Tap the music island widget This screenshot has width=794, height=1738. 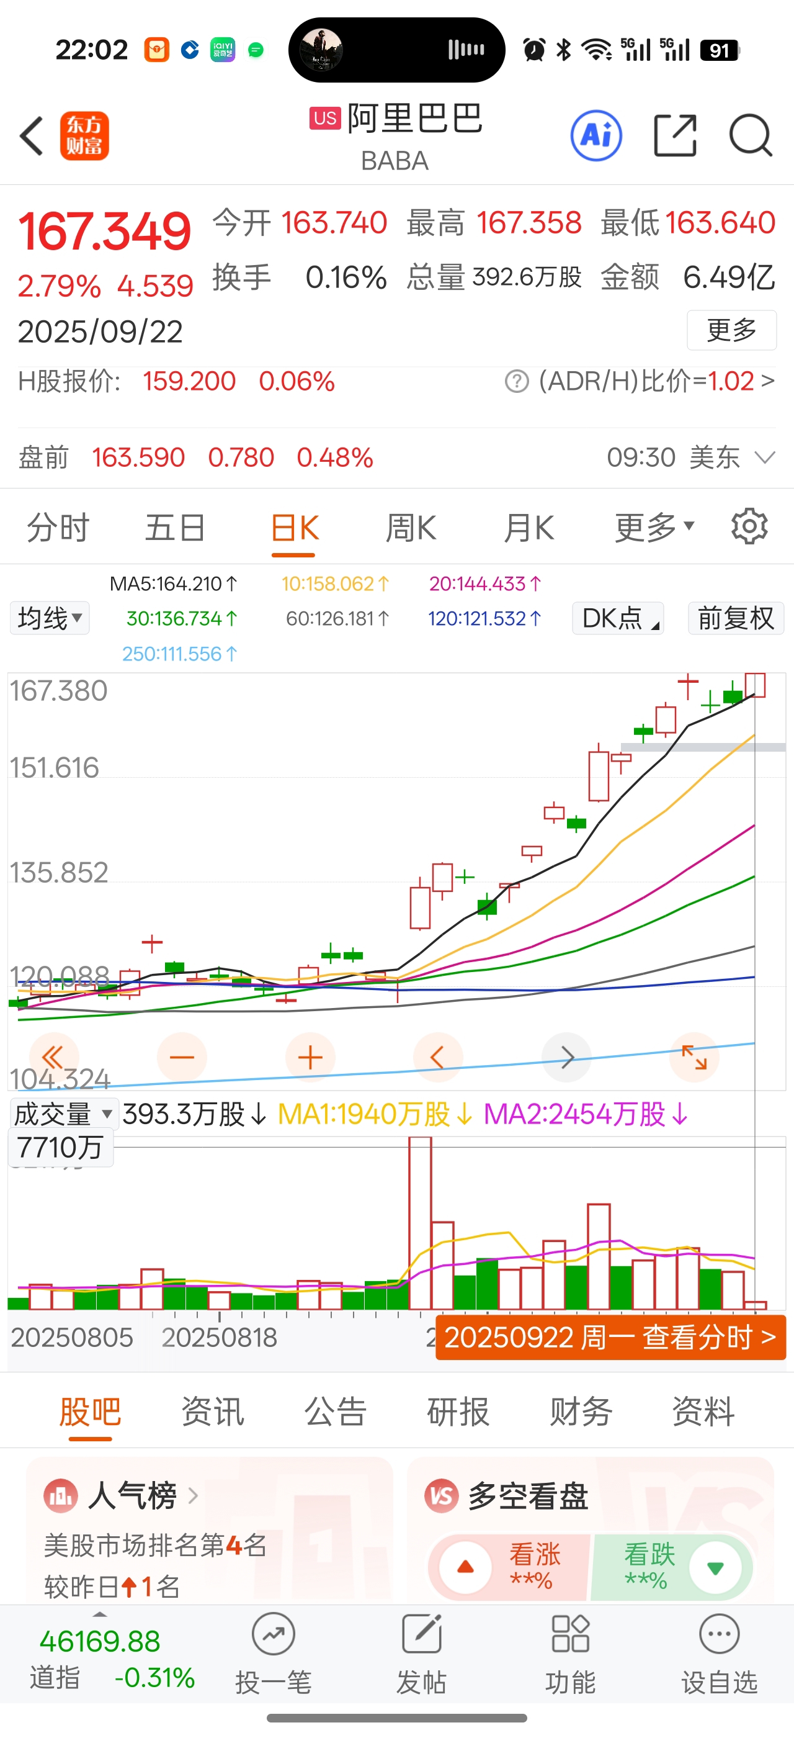(397, 50)
